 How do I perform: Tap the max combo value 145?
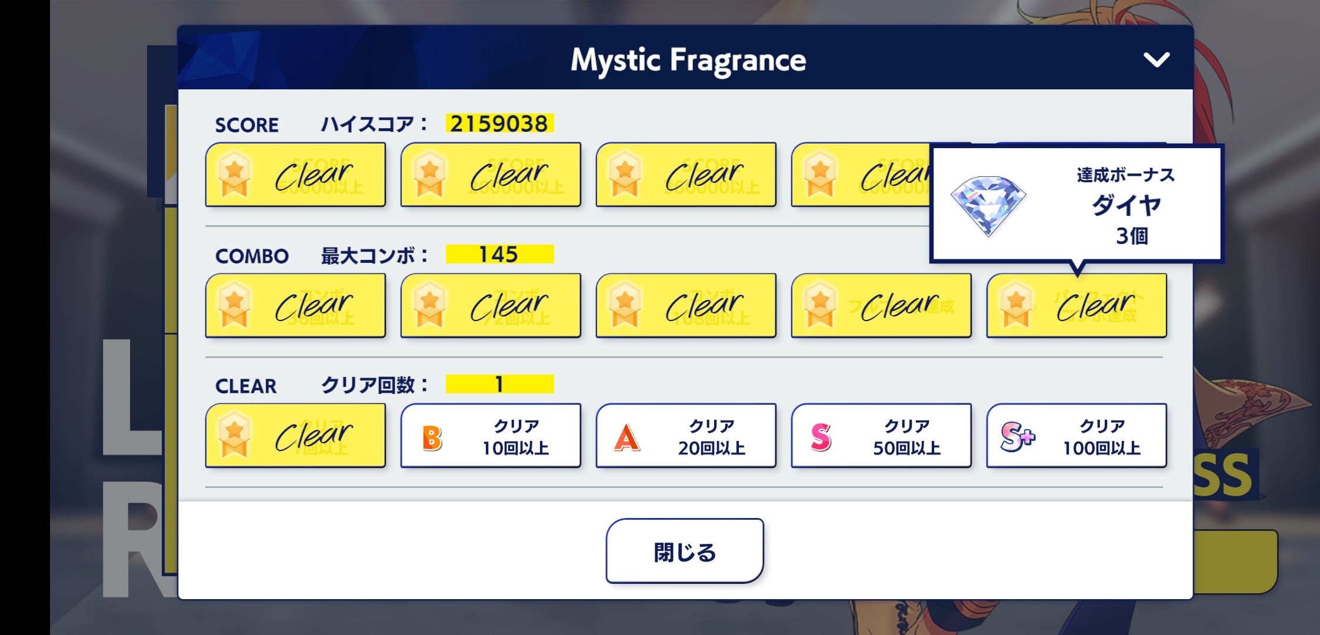[x=499, y=254]
